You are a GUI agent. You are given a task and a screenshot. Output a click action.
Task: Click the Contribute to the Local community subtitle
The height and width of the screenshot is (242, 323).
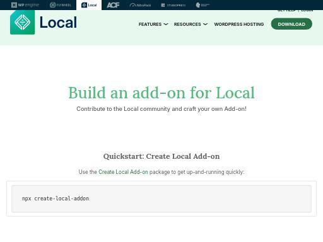161,109
